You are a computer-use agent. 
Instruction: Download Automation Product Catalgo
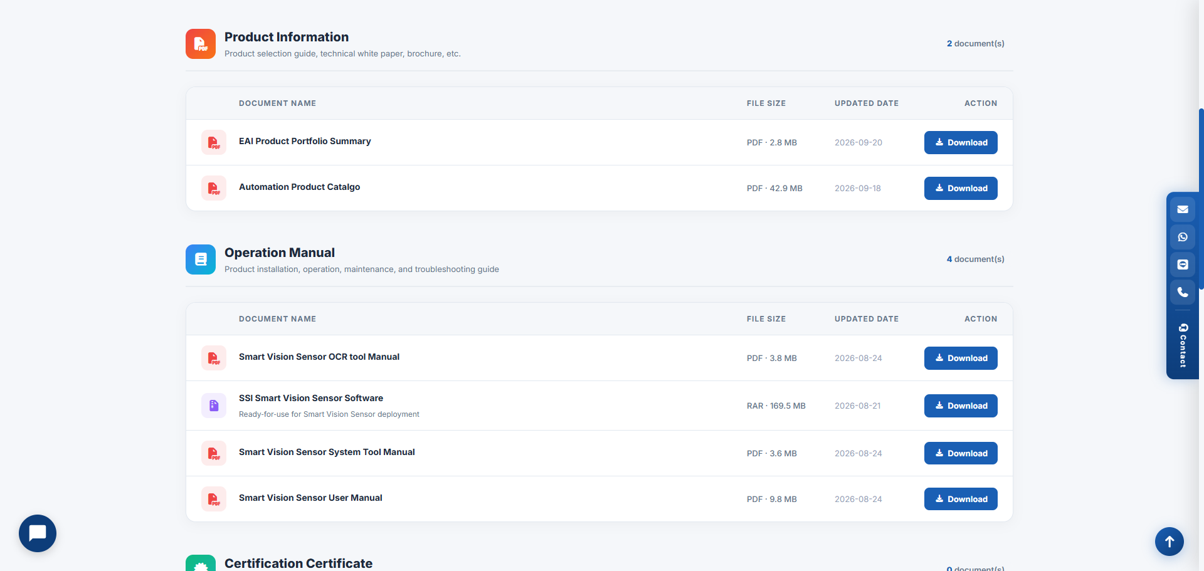pyautogui.click(x=961, y=188)
